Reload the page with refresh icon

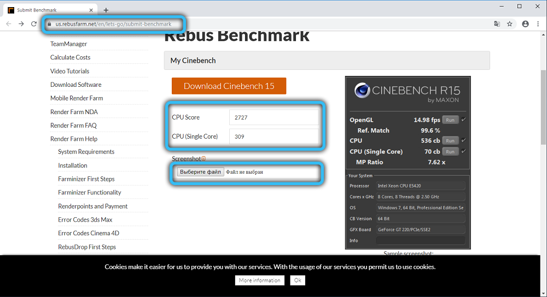coord(34,24)
